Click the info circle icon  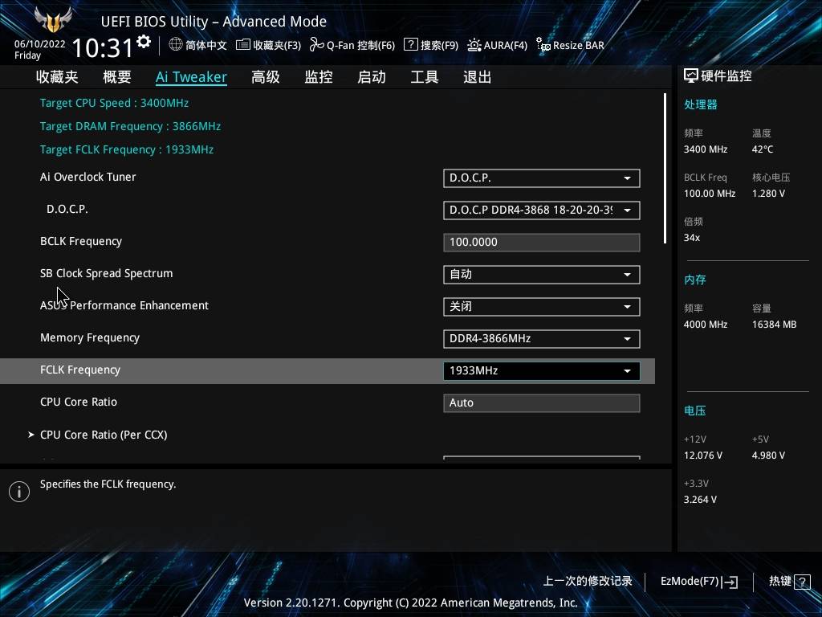click(19, 492)
